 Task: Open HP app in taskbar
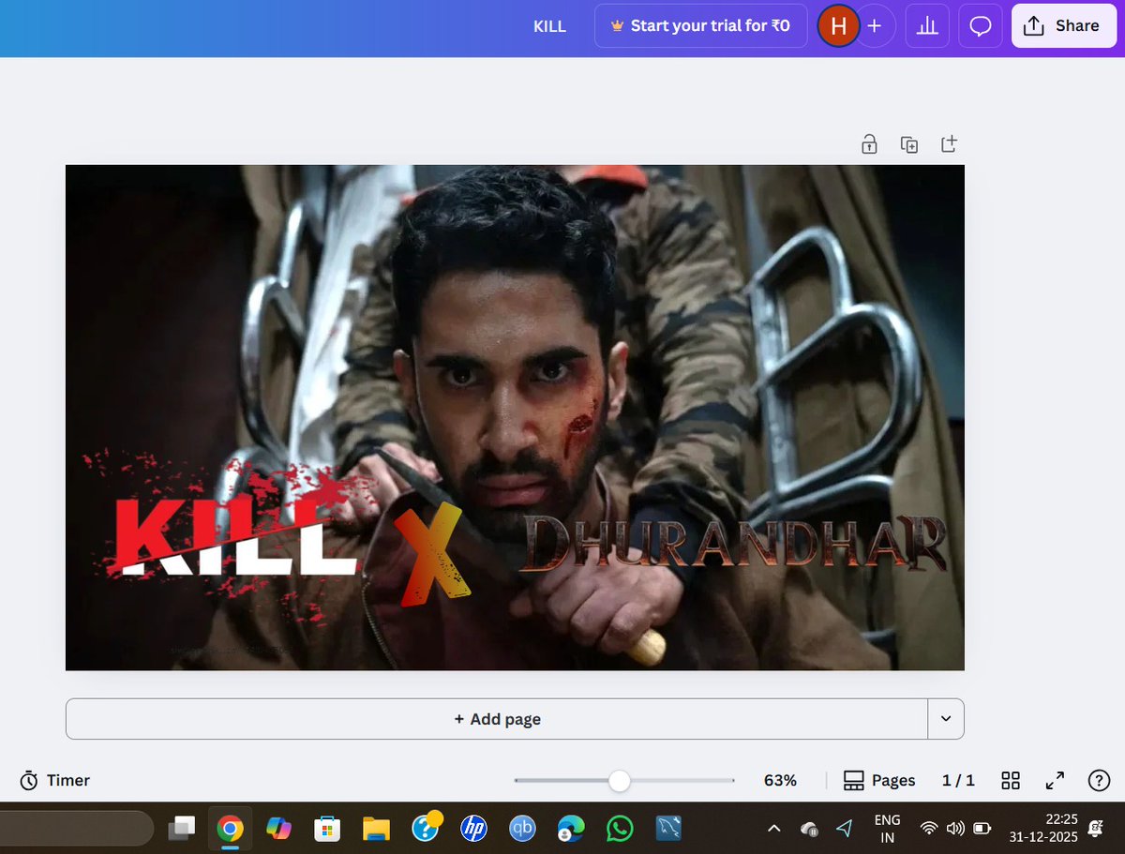[473, 828]
